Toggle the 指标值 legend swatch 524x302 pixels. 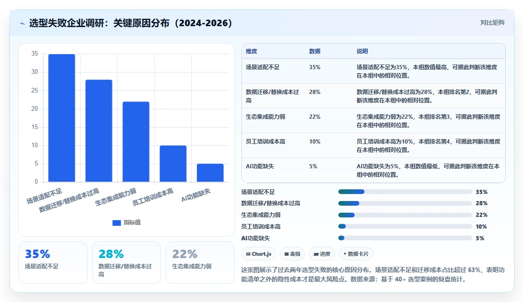tap(116, 223)
